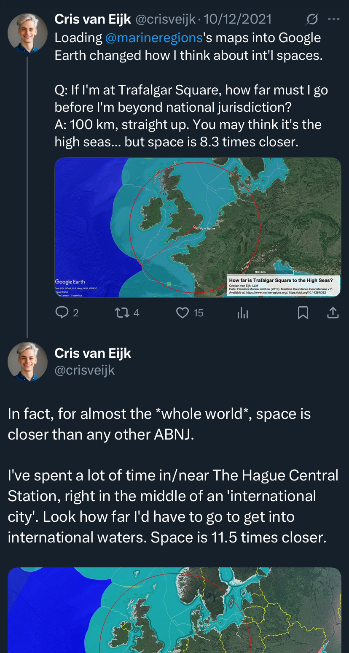Tap the avatar of the lower tweet
Image resolution: width=349 pixels, height=653 pixels.
(27, 362)
